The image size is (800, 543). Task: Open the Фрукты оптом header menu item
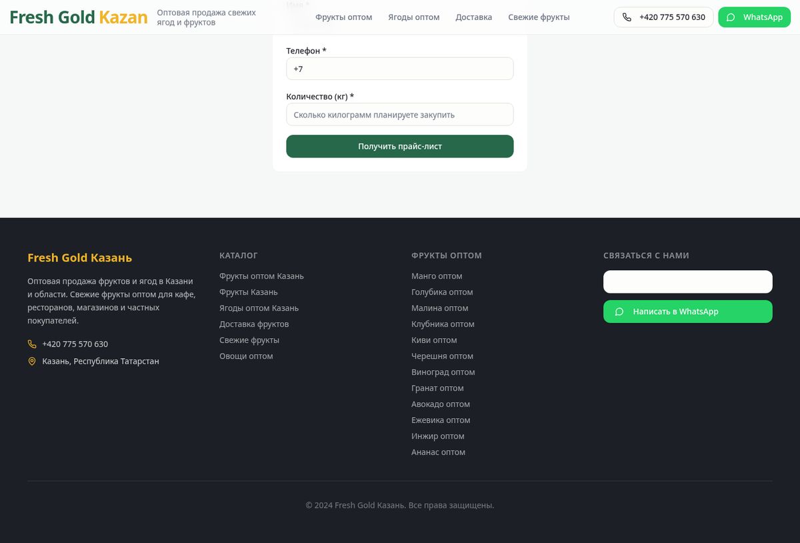point(344,17)
